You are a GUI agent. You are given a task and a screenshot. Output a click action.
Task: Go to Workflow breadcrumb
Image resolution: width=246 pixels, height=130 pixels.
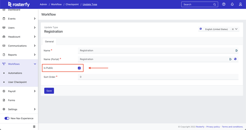[56, 4]
